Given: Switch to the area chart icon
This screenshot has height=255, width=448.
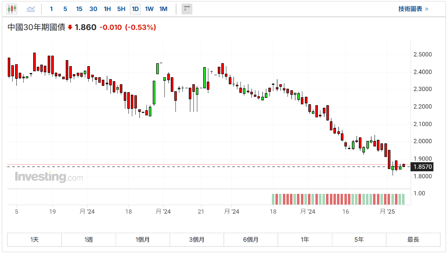Looking at the screenshot, I should tap(31, 9).
